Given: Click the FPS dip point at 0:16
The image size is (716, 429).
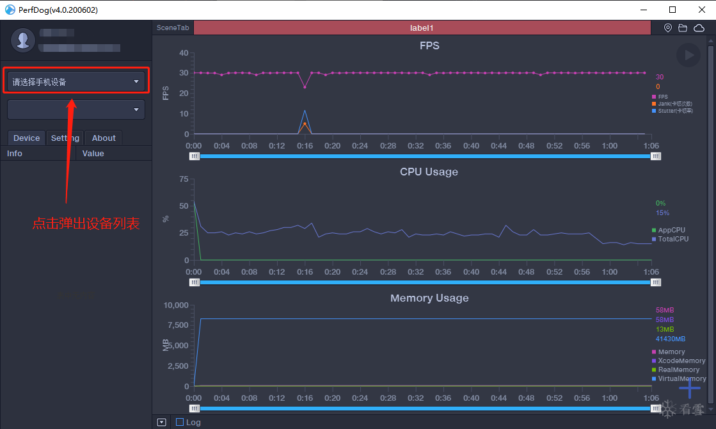Looking at the screenshot, I should click(305, 87).
